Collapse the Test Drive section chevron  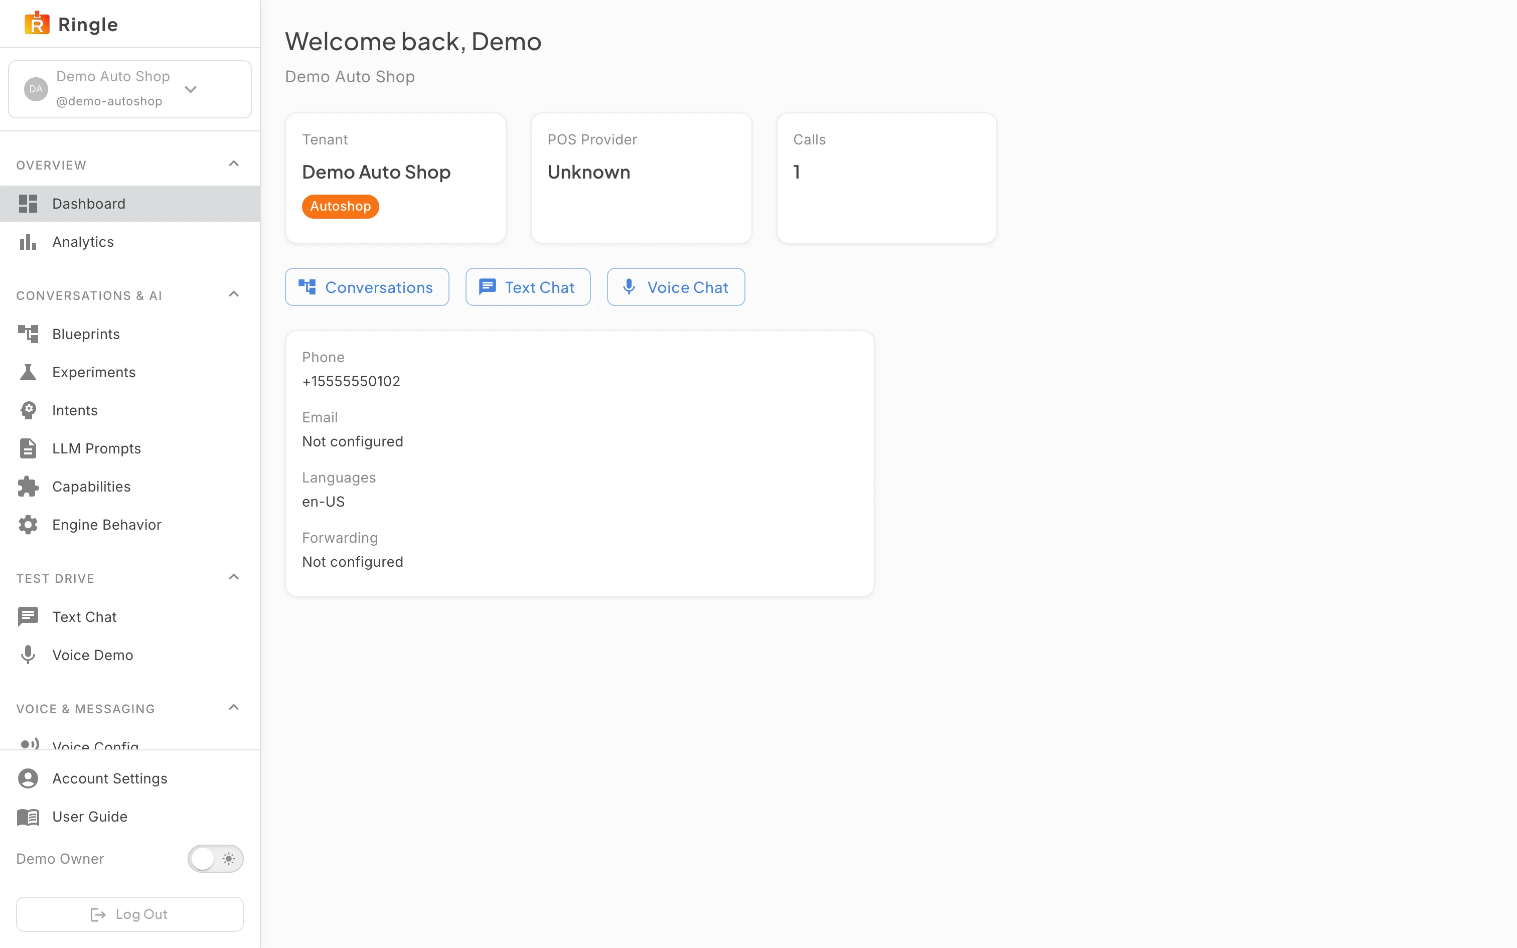(234, 577)
